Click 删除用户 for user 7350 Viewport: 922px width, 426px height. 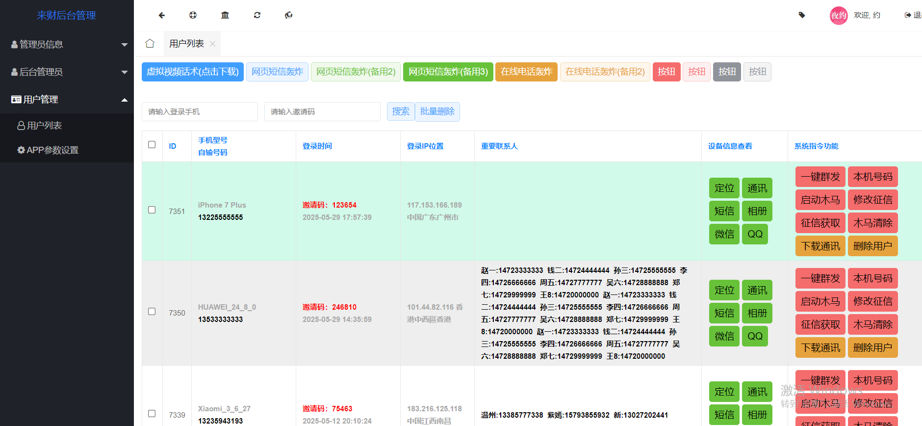click(x=873, y=347)
